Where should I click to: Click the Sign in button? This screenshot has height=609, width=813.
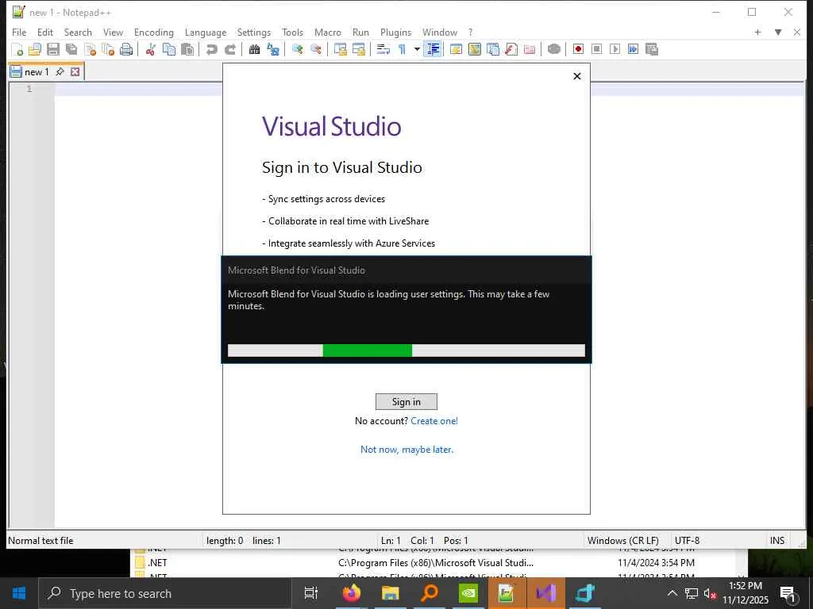406,401
